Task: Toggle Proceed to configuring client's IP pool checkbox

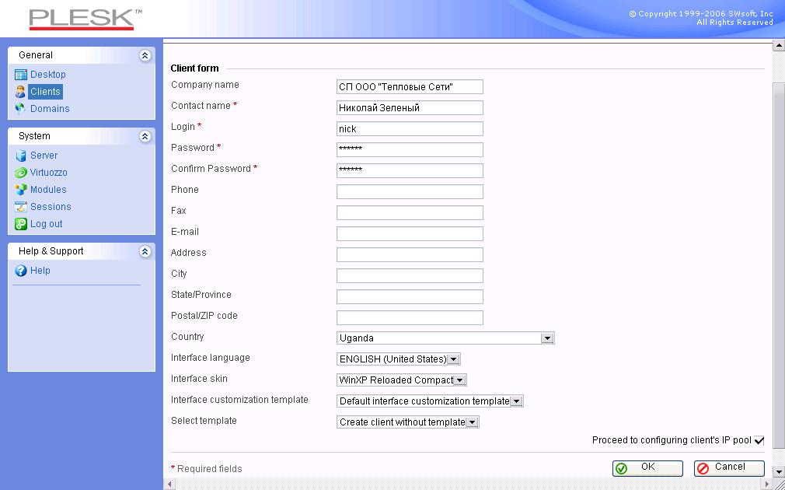Action: pyautogui.click(x=759, y=440)
